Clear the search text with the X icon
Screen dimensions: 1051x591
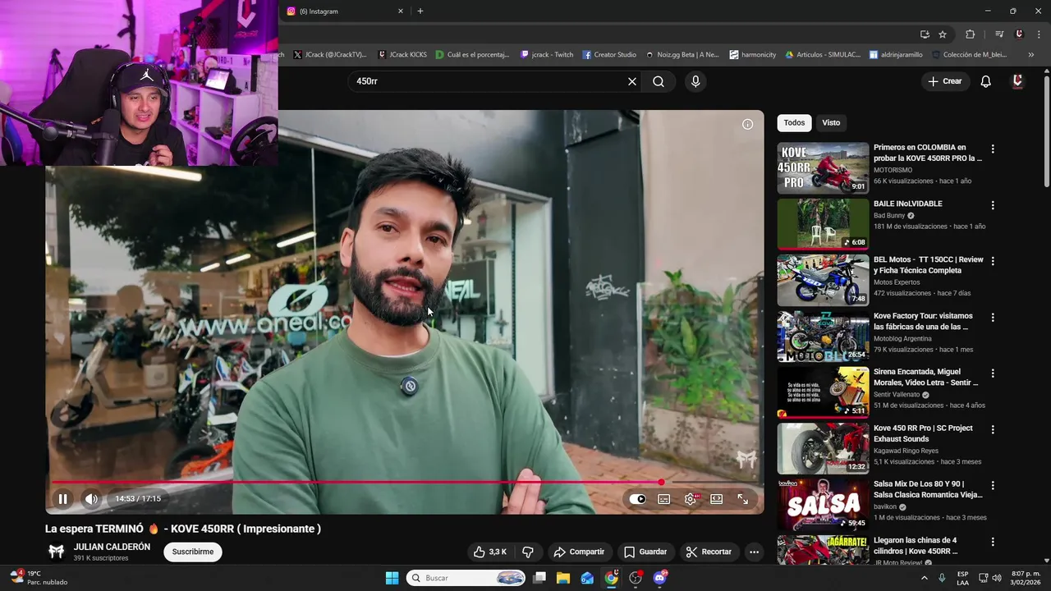(x=631, y=81)
